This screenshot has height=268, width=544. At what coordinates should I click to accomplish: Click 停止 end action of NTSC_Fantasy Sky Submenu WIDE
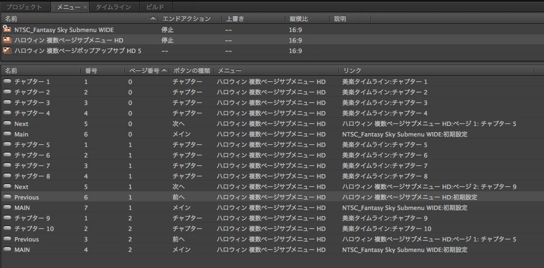coord(167,30)
